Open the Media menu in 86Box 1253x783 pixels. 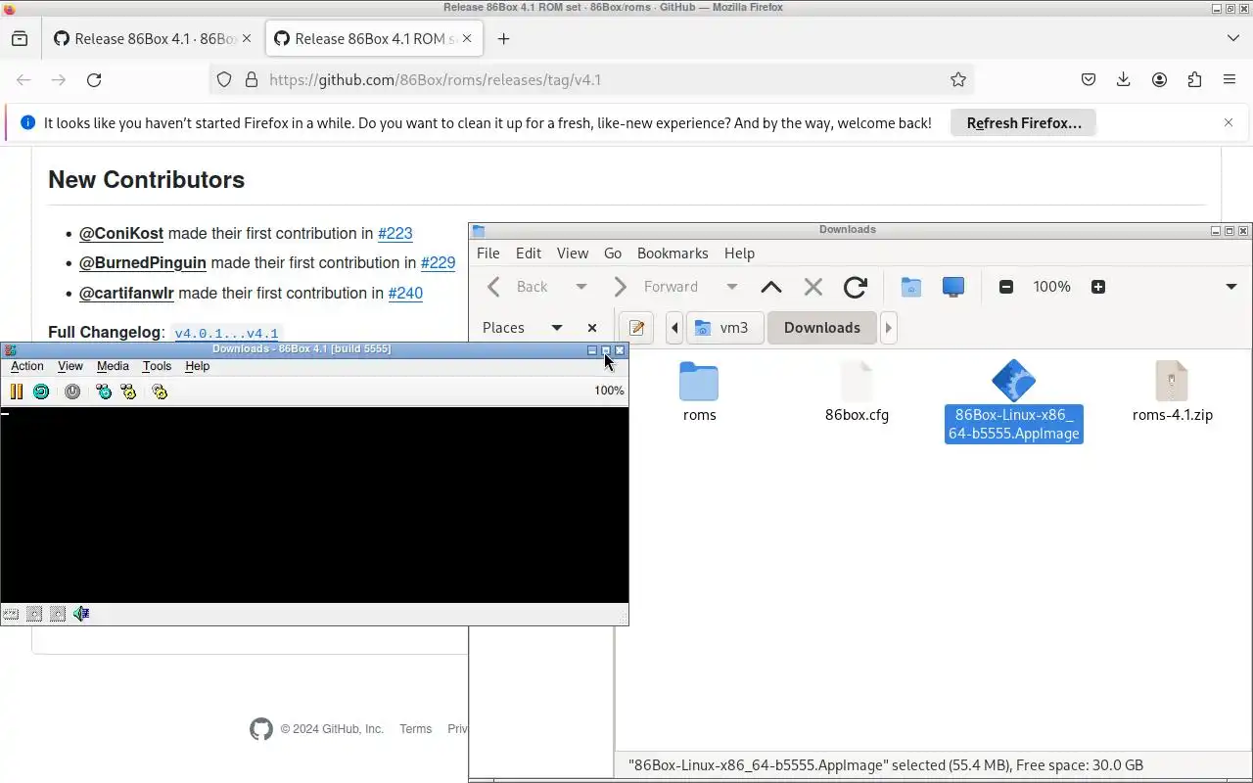(x=113, y=366)
